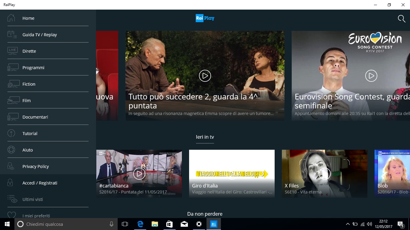Screen dimensions: 410x230
Task: Click the Fiction film reel icon
Action: click(14, 84)
